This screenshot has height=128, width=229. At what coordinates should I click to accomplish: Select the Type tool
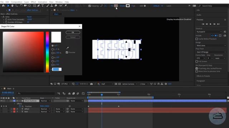[43, 6]
